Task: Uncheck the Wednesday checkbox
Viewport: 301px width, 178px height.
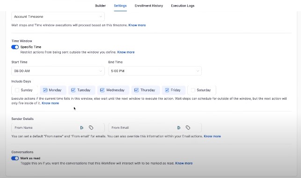Action: [102, 90]
